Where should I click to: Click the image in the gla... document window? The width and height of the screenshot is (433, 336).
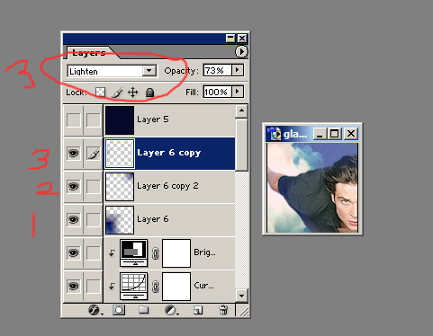312,188
